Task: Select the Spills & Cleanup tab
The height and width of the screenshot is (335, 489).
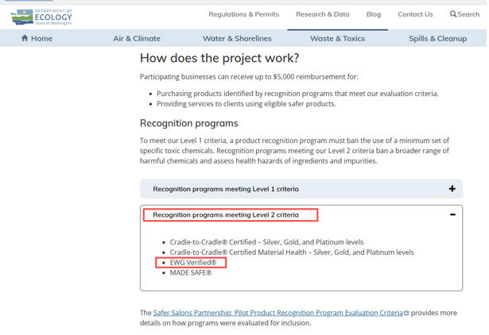Action: [438, 38]
